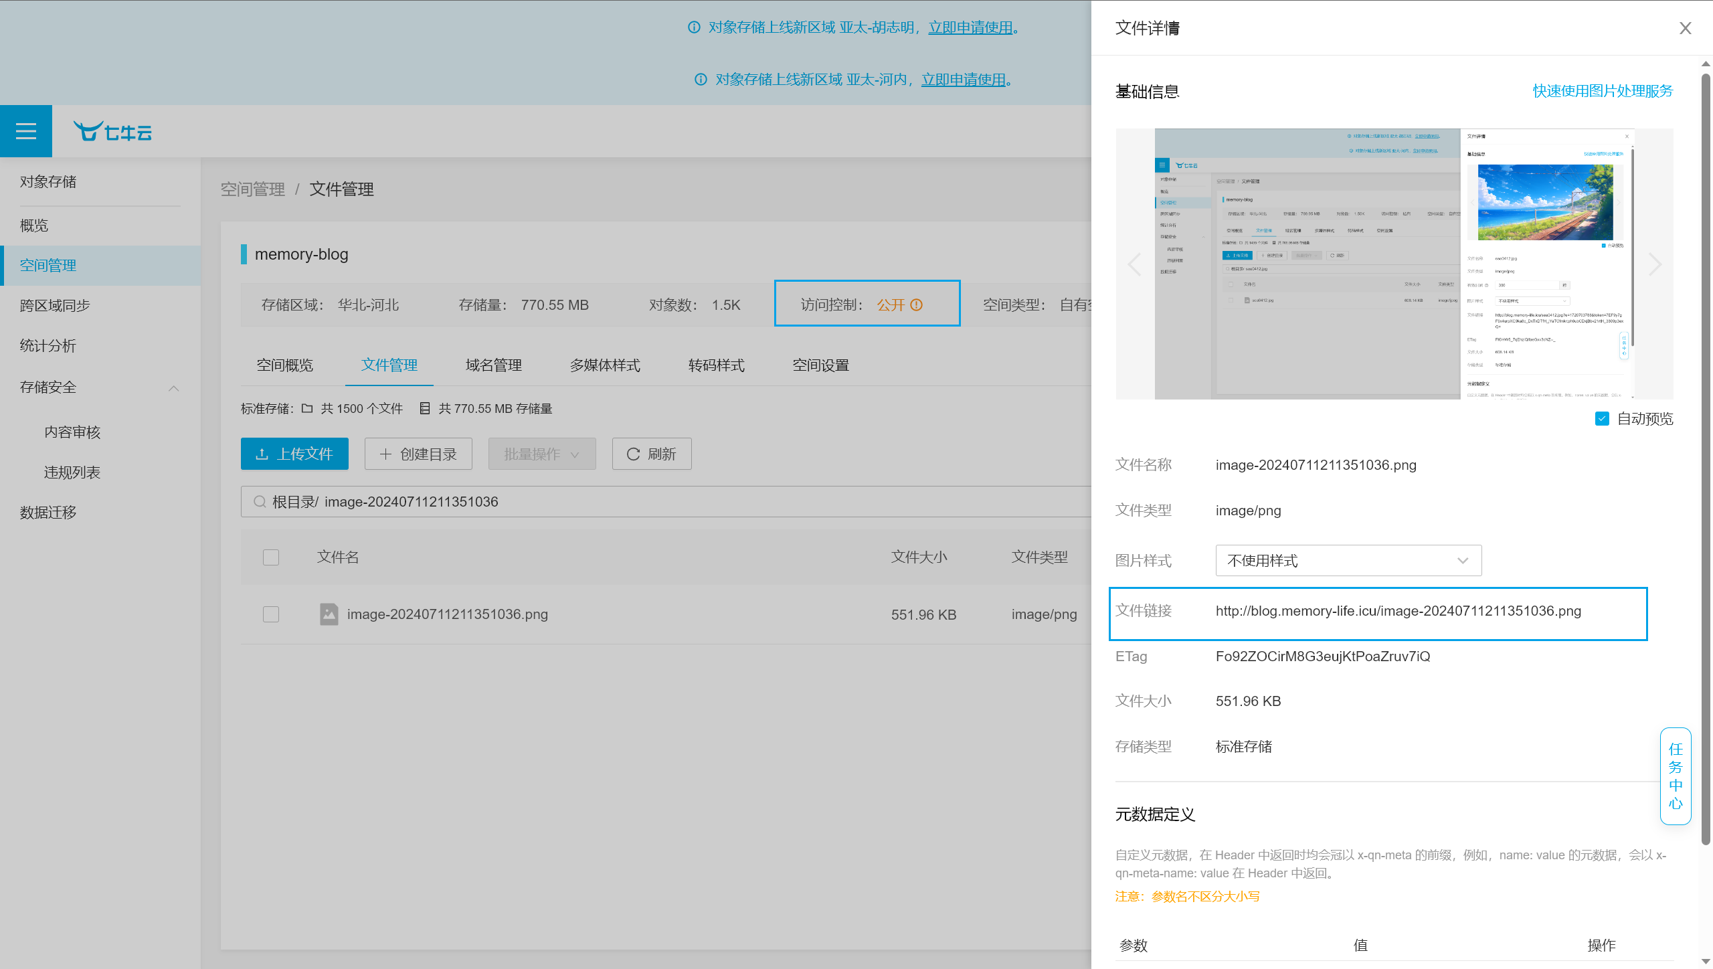Click the details panel vertical scrollbar
The height and width of the screenshot is (969, 1713).
pos(1706,458)
